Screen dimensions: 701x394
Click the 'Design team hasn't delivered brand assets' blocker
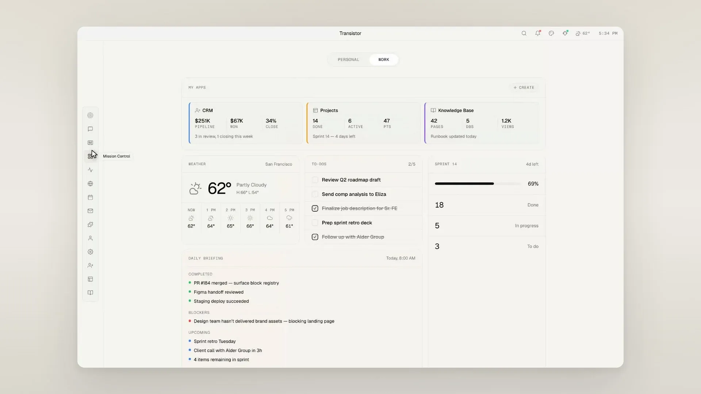coord(264,321)
